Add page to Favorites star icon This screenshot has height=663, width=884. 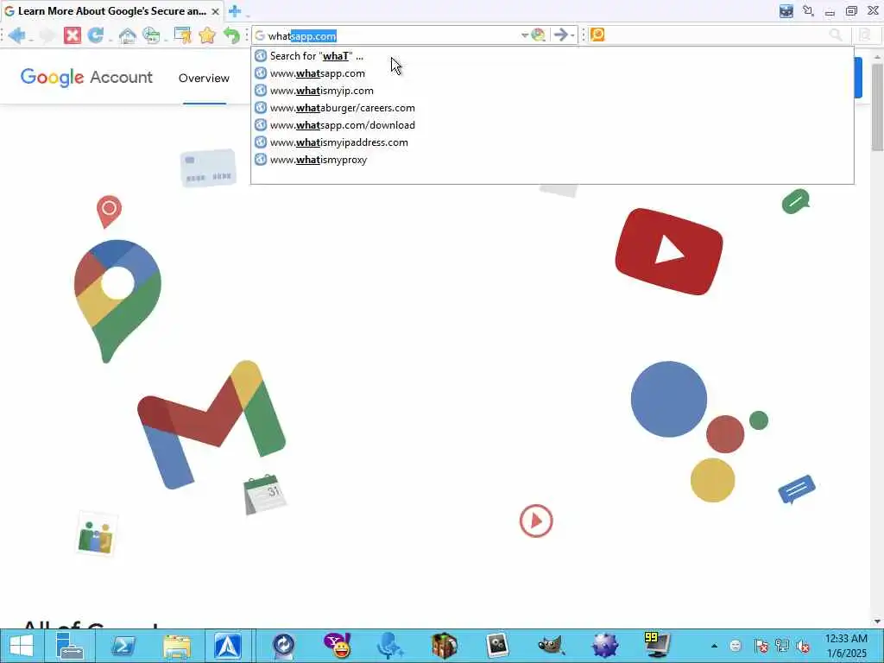(207, 35)
